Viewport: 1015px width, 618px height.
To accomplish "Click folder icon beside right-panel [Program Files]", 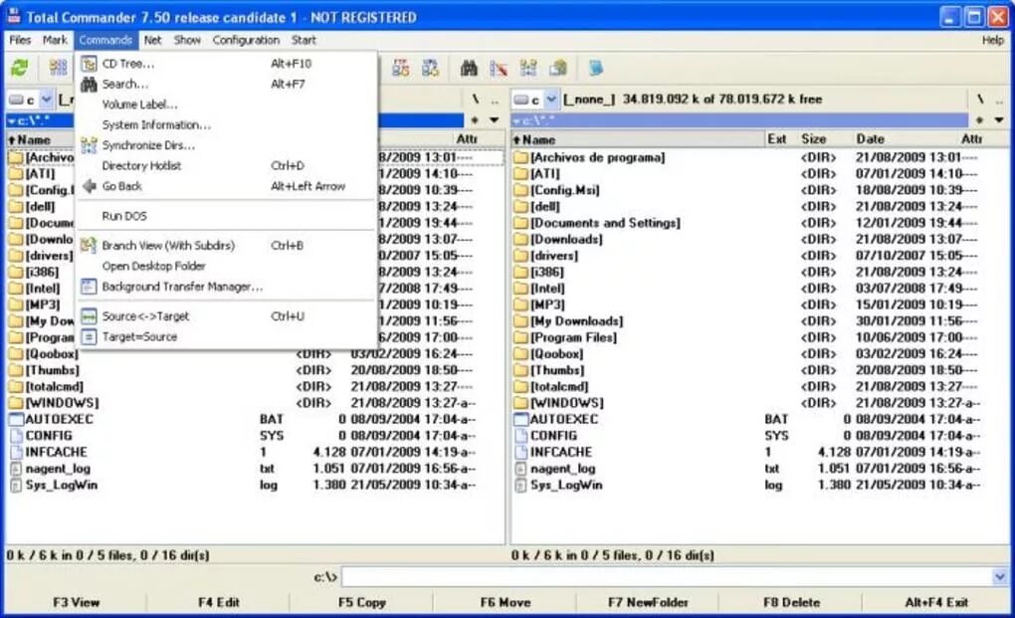I will (x=521, y=337).
